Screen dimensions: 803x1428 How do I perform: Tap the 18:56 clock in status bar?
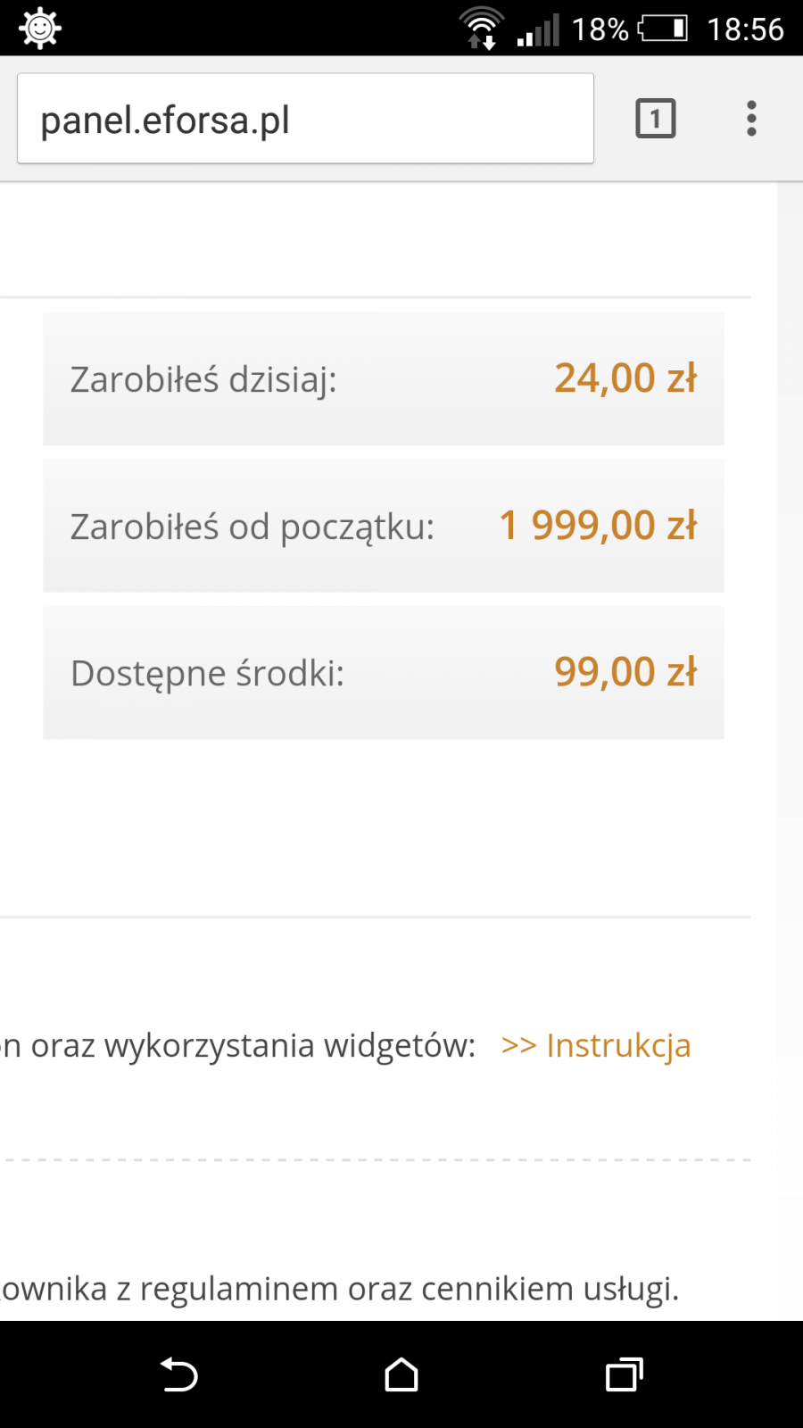[745, 29]
